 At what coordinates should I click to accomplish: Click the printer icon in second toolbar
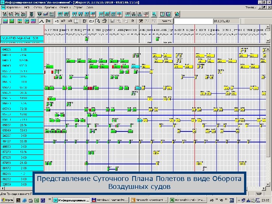pyautogui.click(x=104, y=21)
